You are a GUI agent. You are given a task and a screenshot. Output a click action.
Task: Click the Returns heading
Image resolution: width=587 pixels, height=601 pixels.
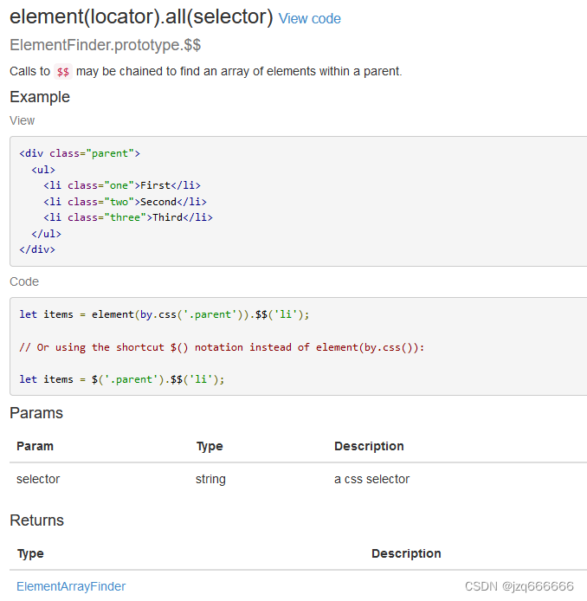36,520
